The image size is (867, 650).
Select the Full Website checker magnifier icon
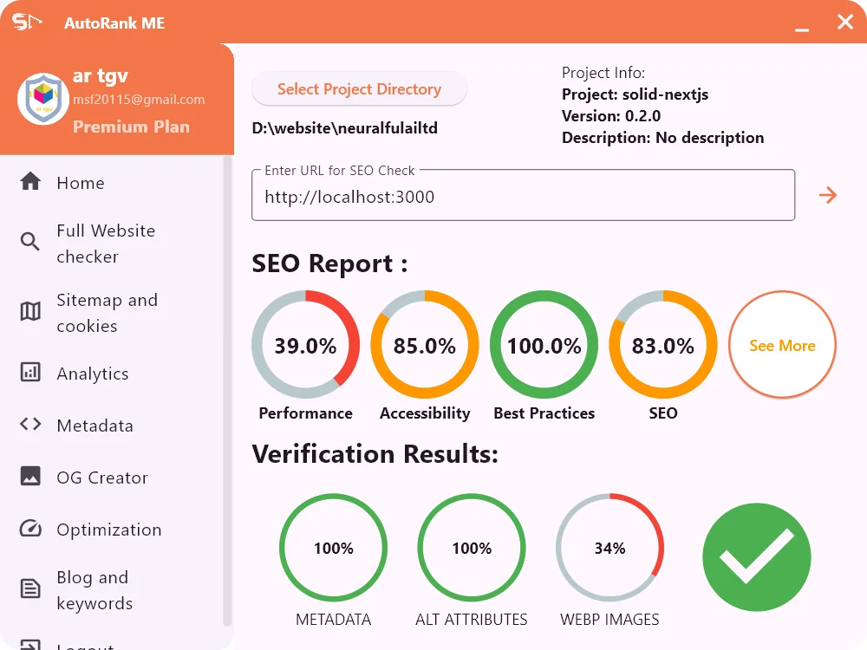pos(29,243)
